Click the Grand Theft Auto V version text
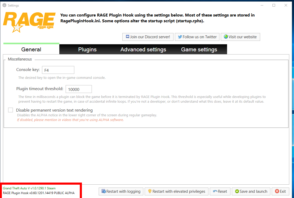 [29, 188]
